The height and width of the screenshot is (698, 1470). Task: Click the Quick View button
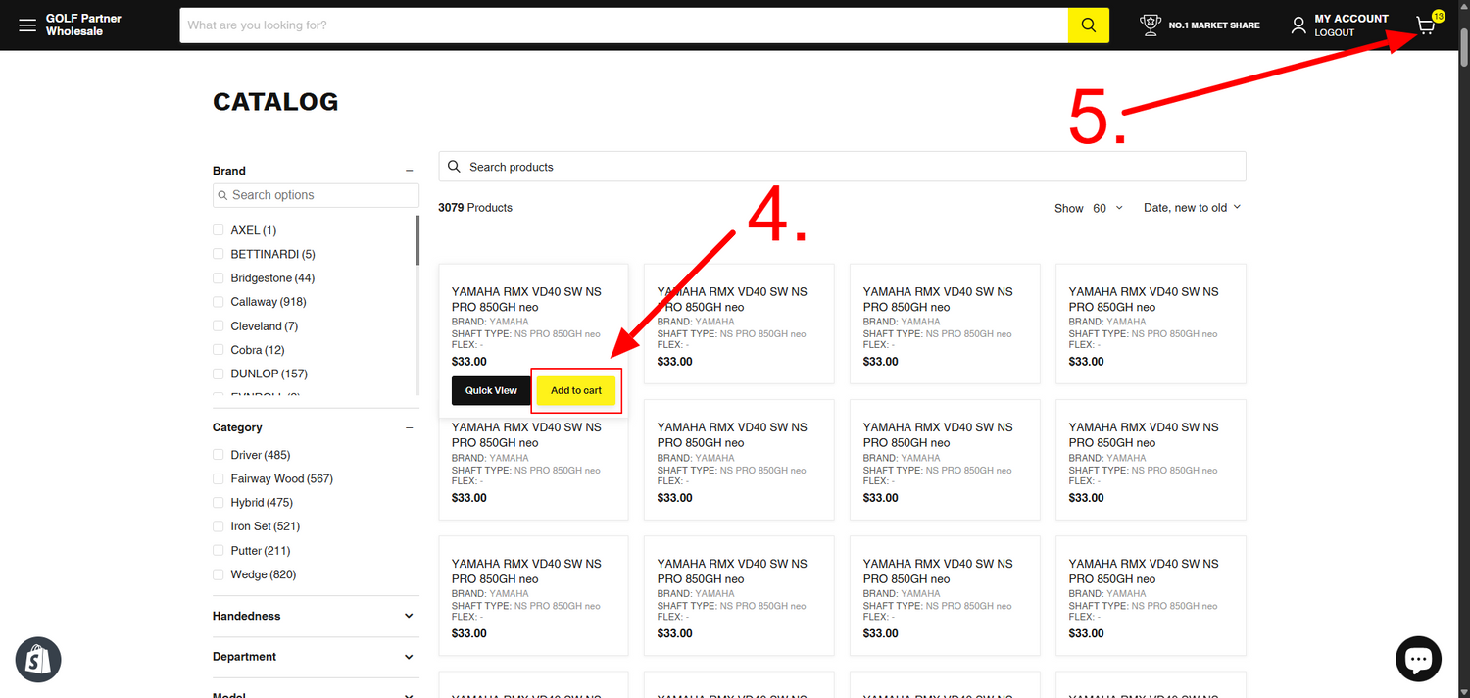(x=491, y=390)
